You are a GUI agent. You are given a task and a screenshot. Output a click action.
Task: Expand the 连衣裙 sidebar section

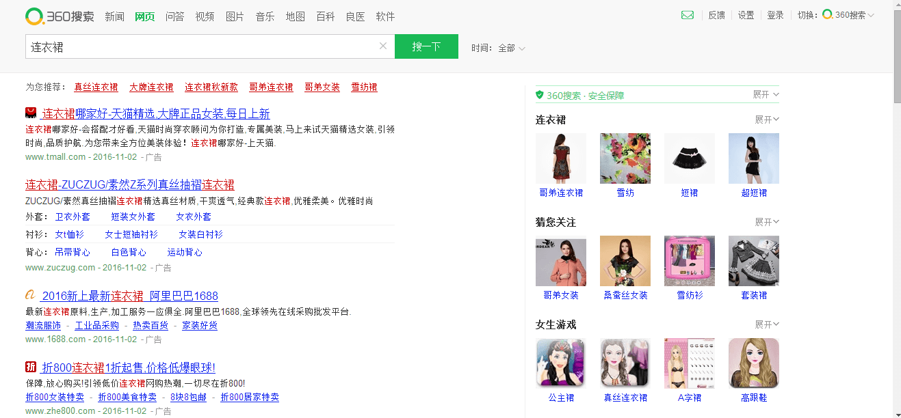click(x=767, y=120)
